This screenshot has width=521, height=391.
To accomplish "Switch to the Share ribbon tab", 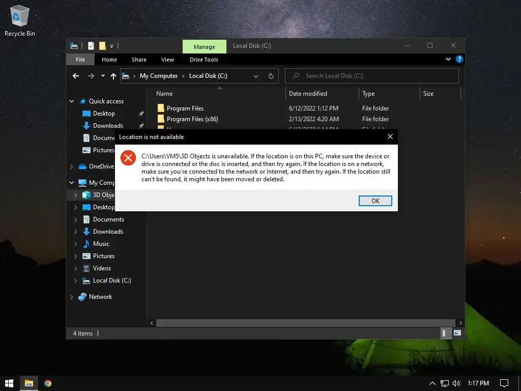I will pyautogui.click(x=139, y=60).
